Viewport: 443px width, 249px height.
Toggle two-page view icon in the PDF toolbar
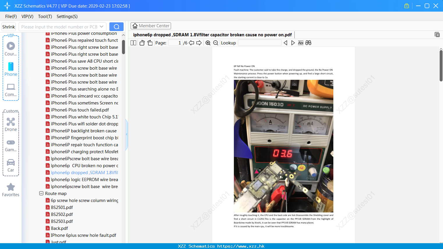tap(134, 43)
